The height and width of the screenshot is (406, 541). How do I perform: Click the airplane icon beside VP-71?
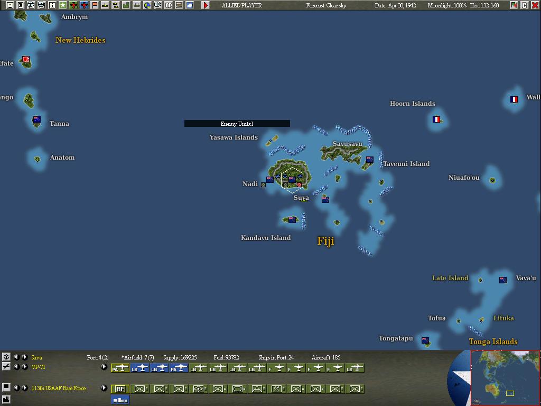pyautogui.click(x=6, y=366)
